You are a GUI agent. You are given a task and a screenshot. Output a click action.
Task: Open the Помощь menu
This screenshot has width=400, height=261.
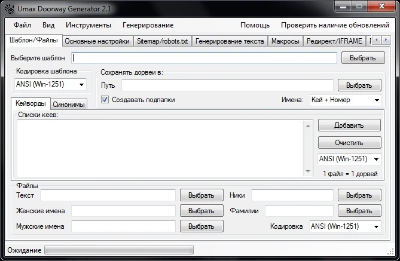point(255,25)
